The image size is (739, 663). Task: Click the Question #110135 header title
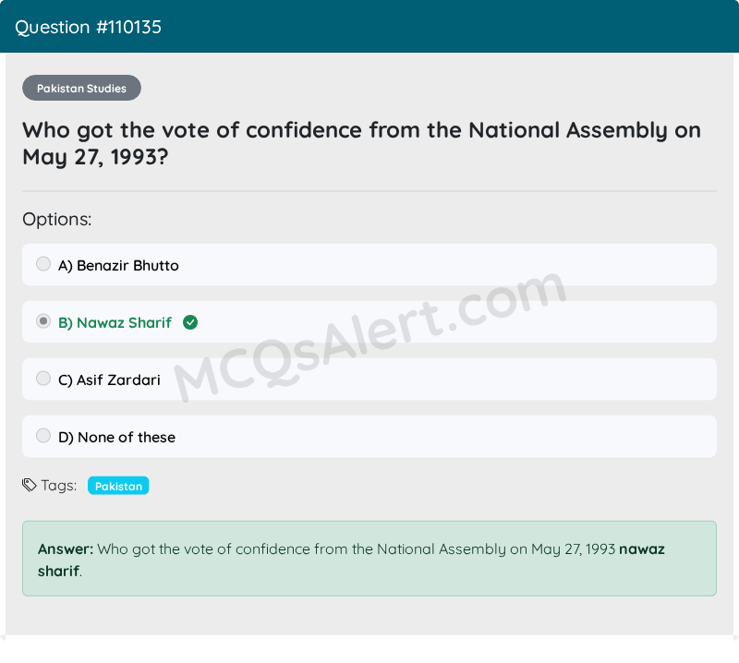pyautogui.click(x=88, y=28)
